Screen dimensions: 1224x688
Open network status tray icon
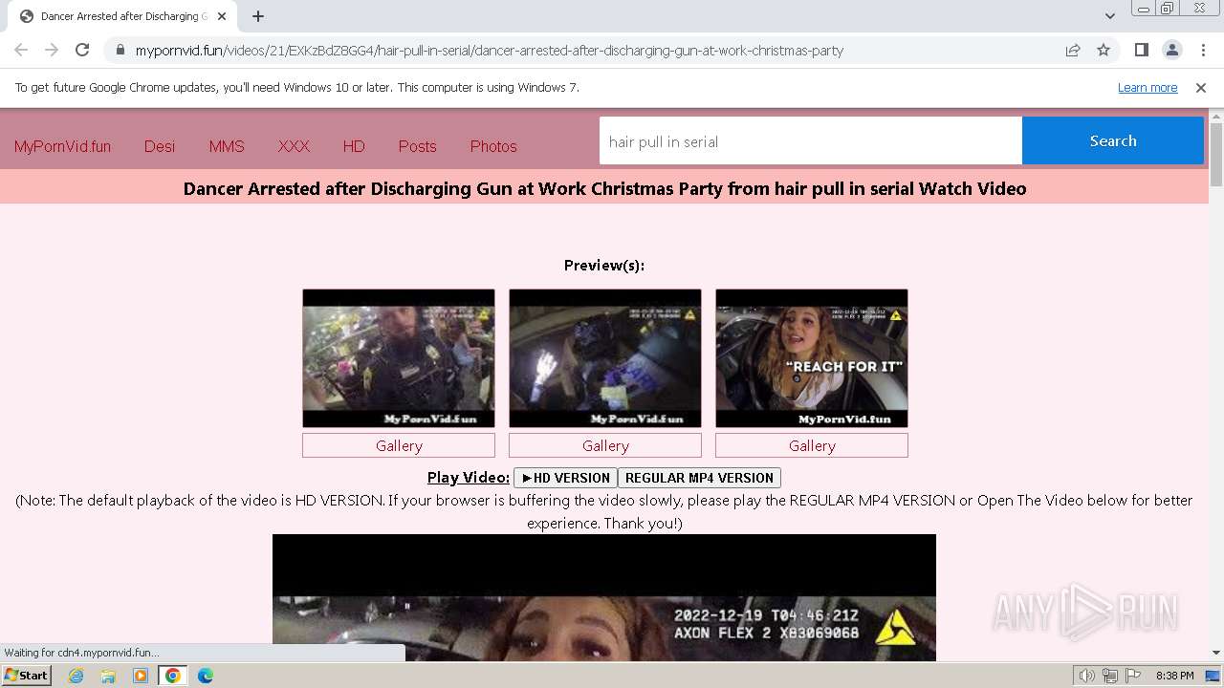1109,676
